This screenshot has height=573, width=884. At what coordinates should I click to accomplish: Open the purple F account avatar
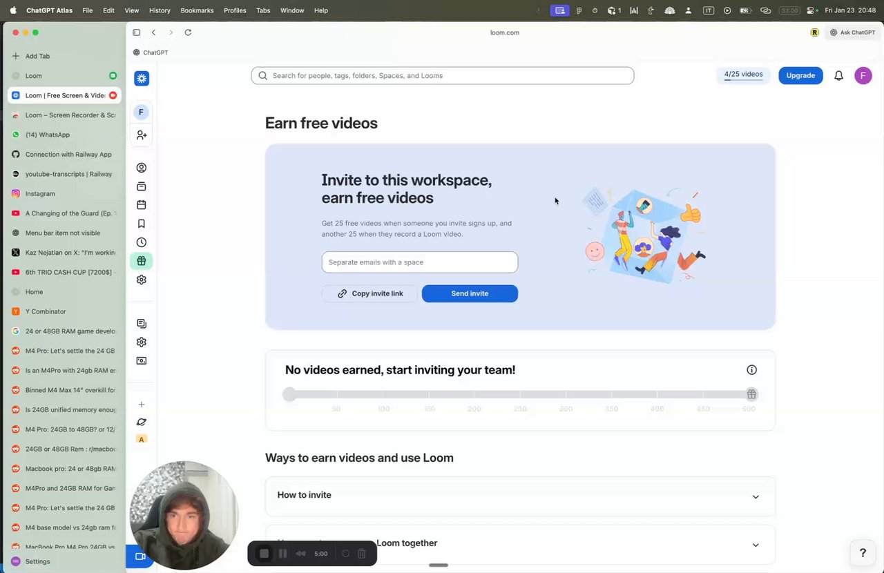click(863, 76)
